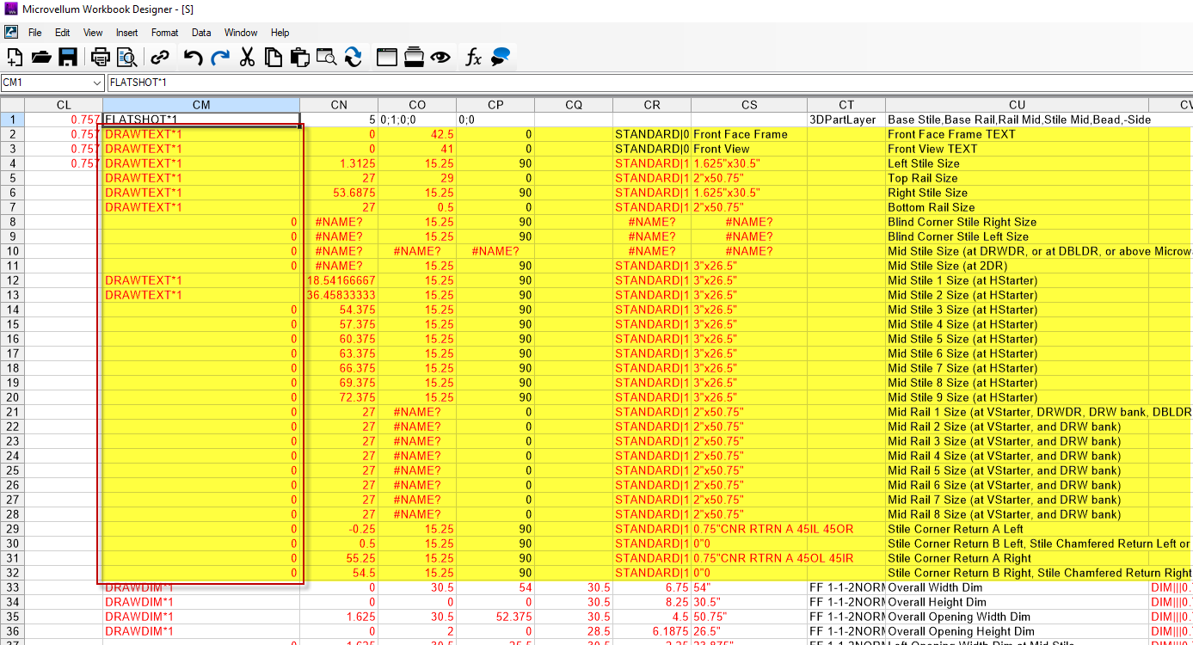
Task: Select column CO by its header
Action: [x=417, y=105]
